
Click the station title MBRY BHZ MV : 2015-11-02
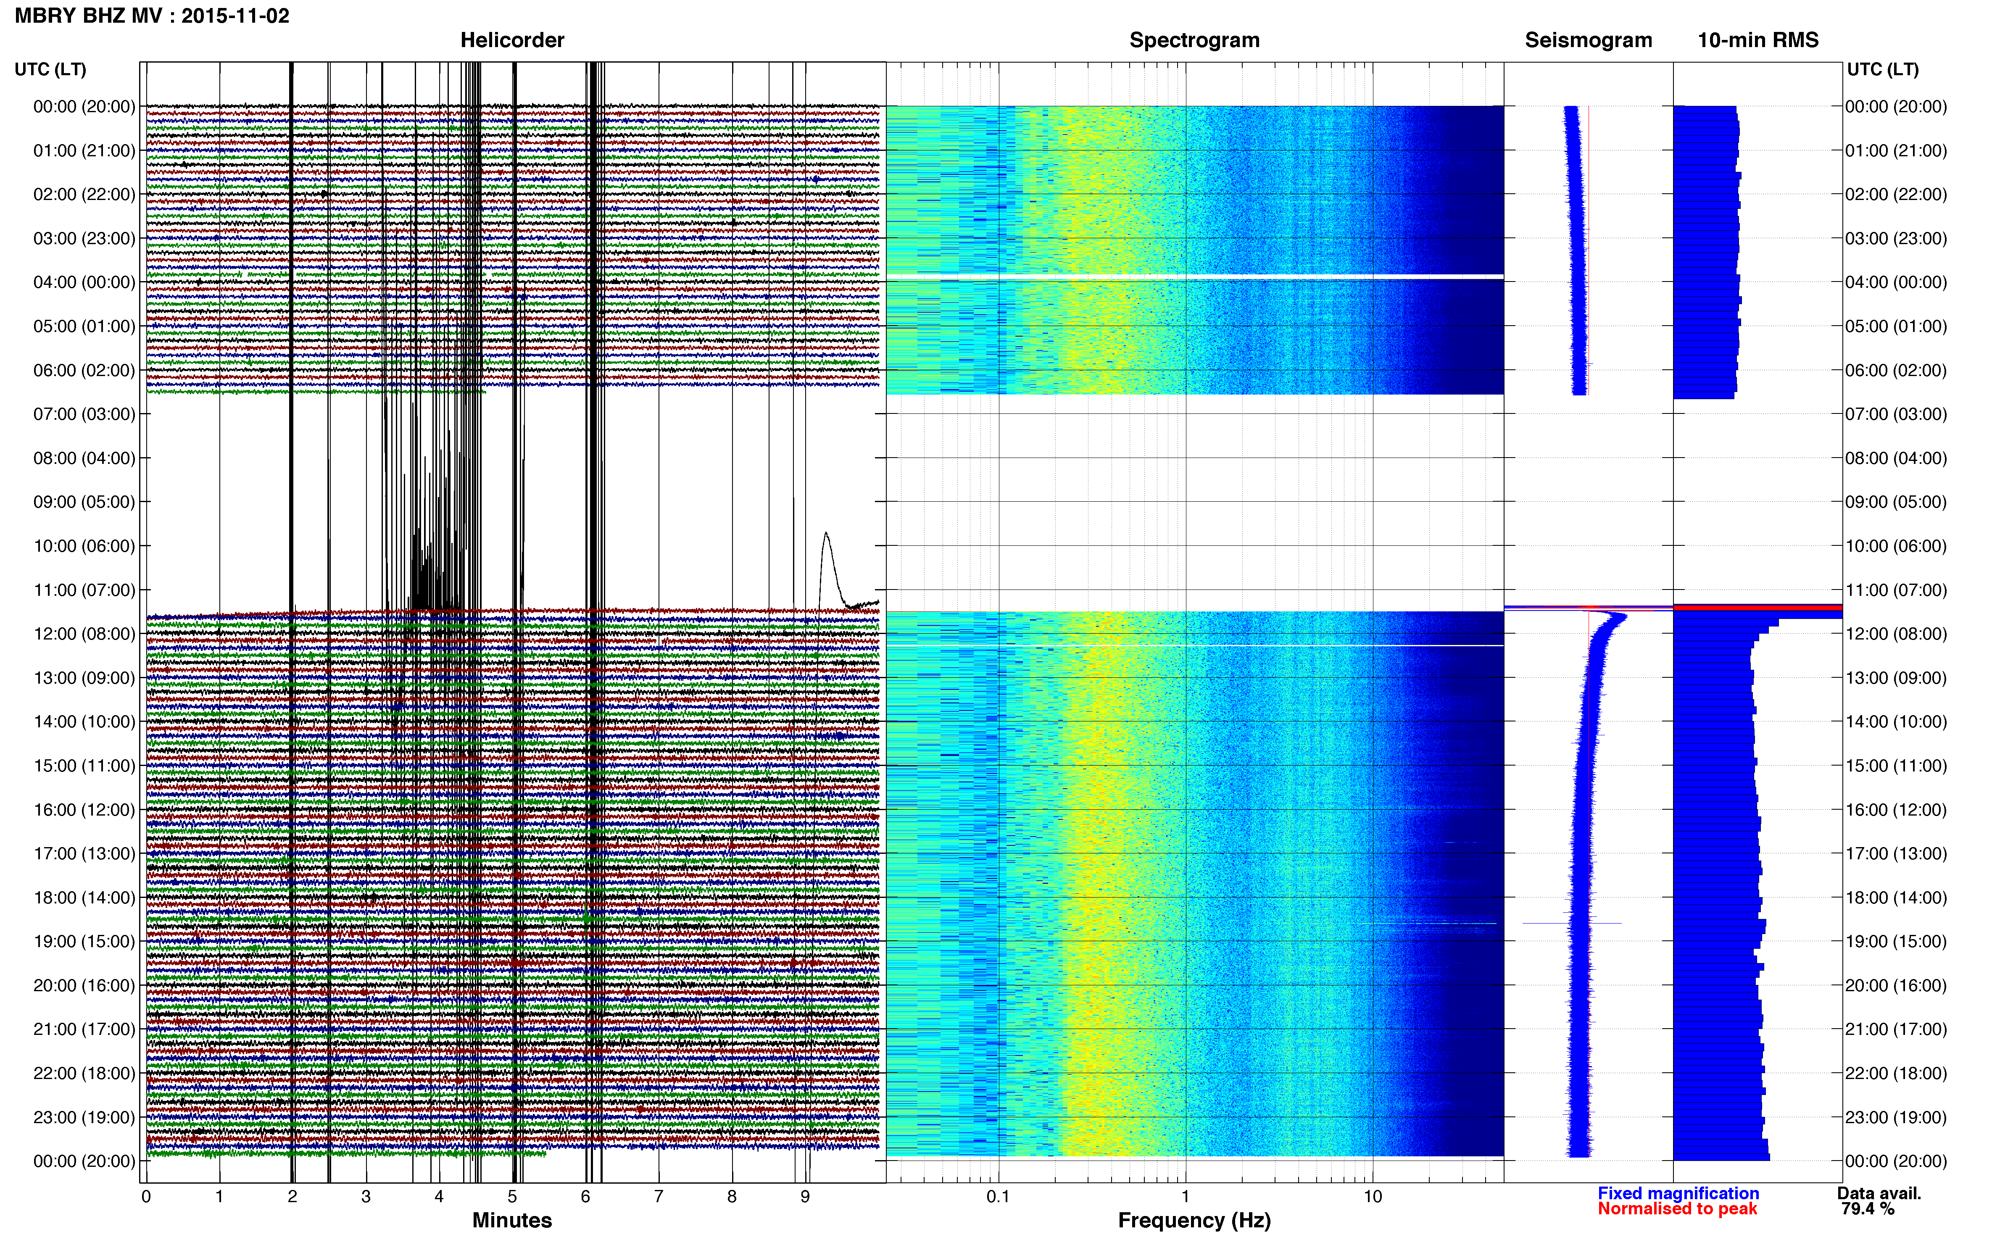click(153, 16)
